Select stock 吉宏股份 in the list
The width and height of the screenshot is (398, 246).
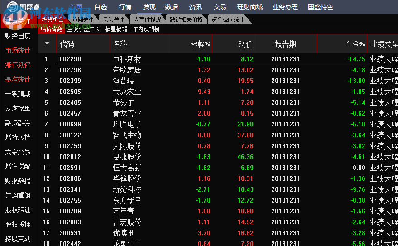(x=127, y=222)
